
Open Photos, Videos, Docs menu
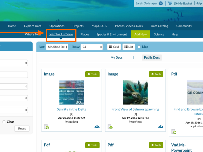[129, 26]
